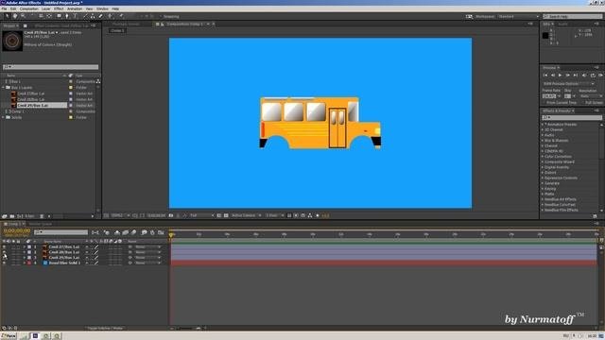Viewport: 605px width, 340px height.
Task: Expand layer 1 properties in timeline
Action: point(25,246)
